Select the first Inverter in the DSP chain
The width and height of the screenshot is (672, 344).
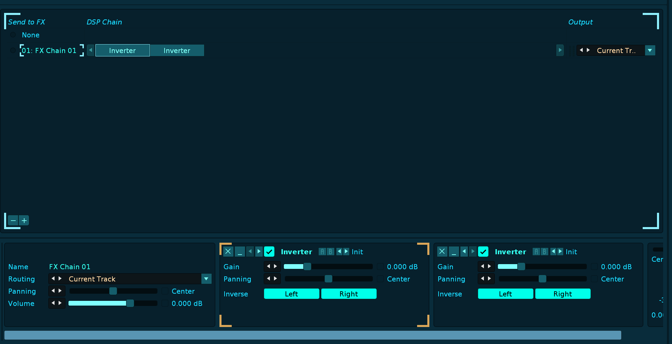coord(122,50)
